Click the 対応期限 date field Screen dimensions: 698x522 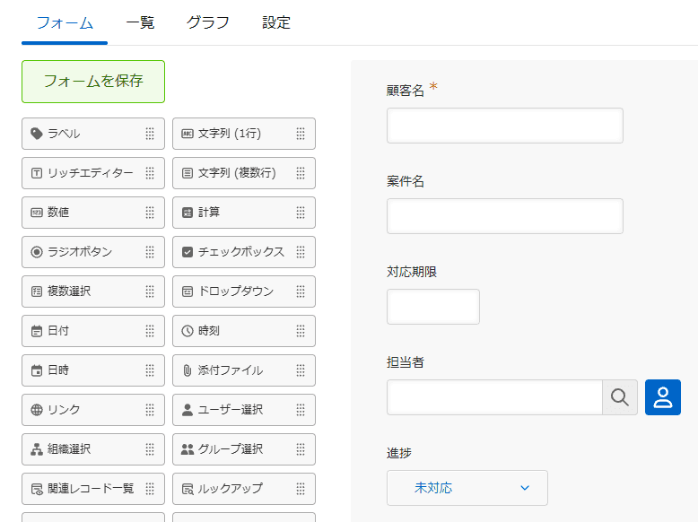tap(433, 307)
